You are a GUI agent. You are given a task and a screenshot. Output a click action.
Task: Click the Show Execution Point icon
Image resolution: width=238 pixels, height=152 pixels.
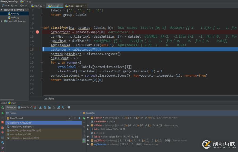tap(35, 108)
